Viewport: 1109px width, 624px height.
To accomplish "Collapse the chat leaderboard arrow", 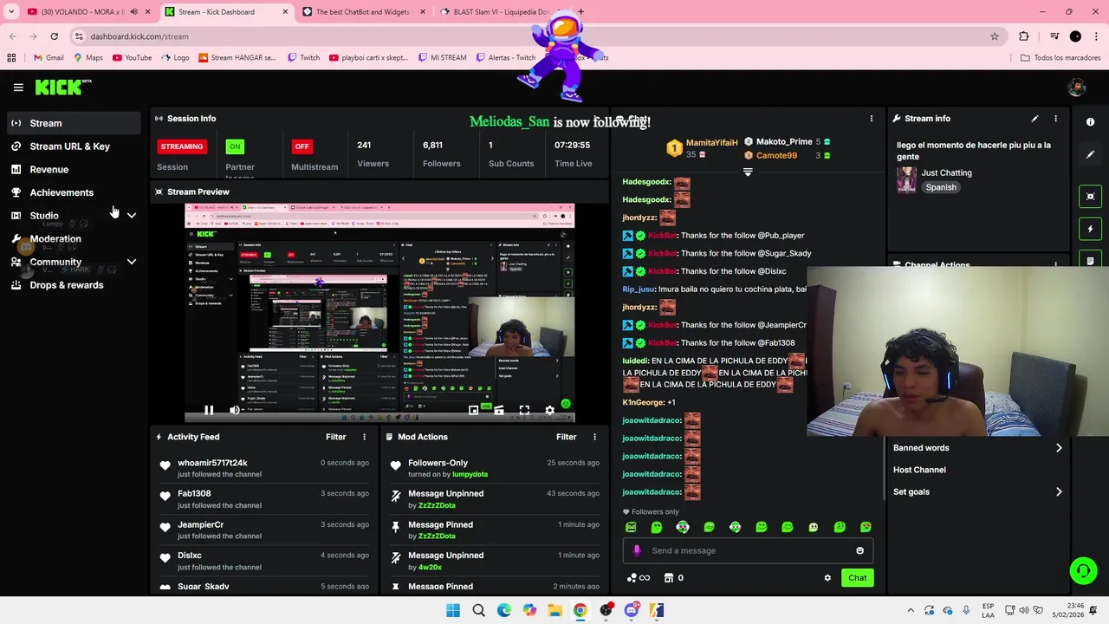I will pos(748,172).
